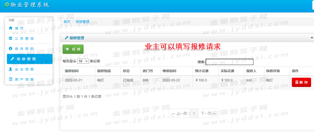Sort by the 维修时间 column header
Image resolution: width=314 pixels, height=134 pixels.
tap(177, 71)
